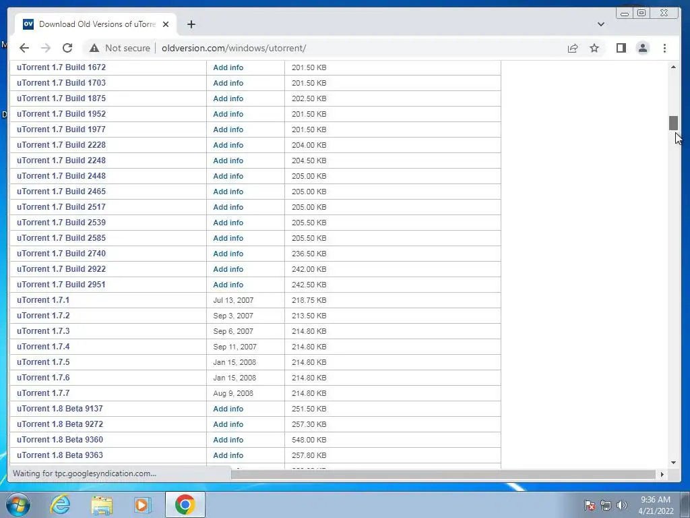Click Add info for Build 2585
This screenshot has width=690, height=518.
tap(228, 238)
